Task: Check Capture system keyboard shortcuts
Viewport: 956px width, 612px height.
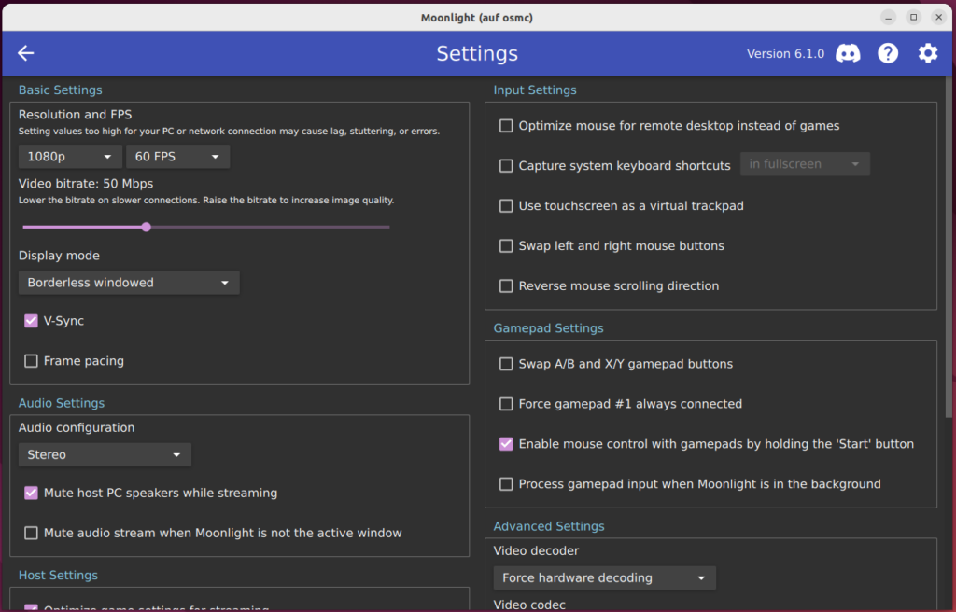Action: [506, 166]
